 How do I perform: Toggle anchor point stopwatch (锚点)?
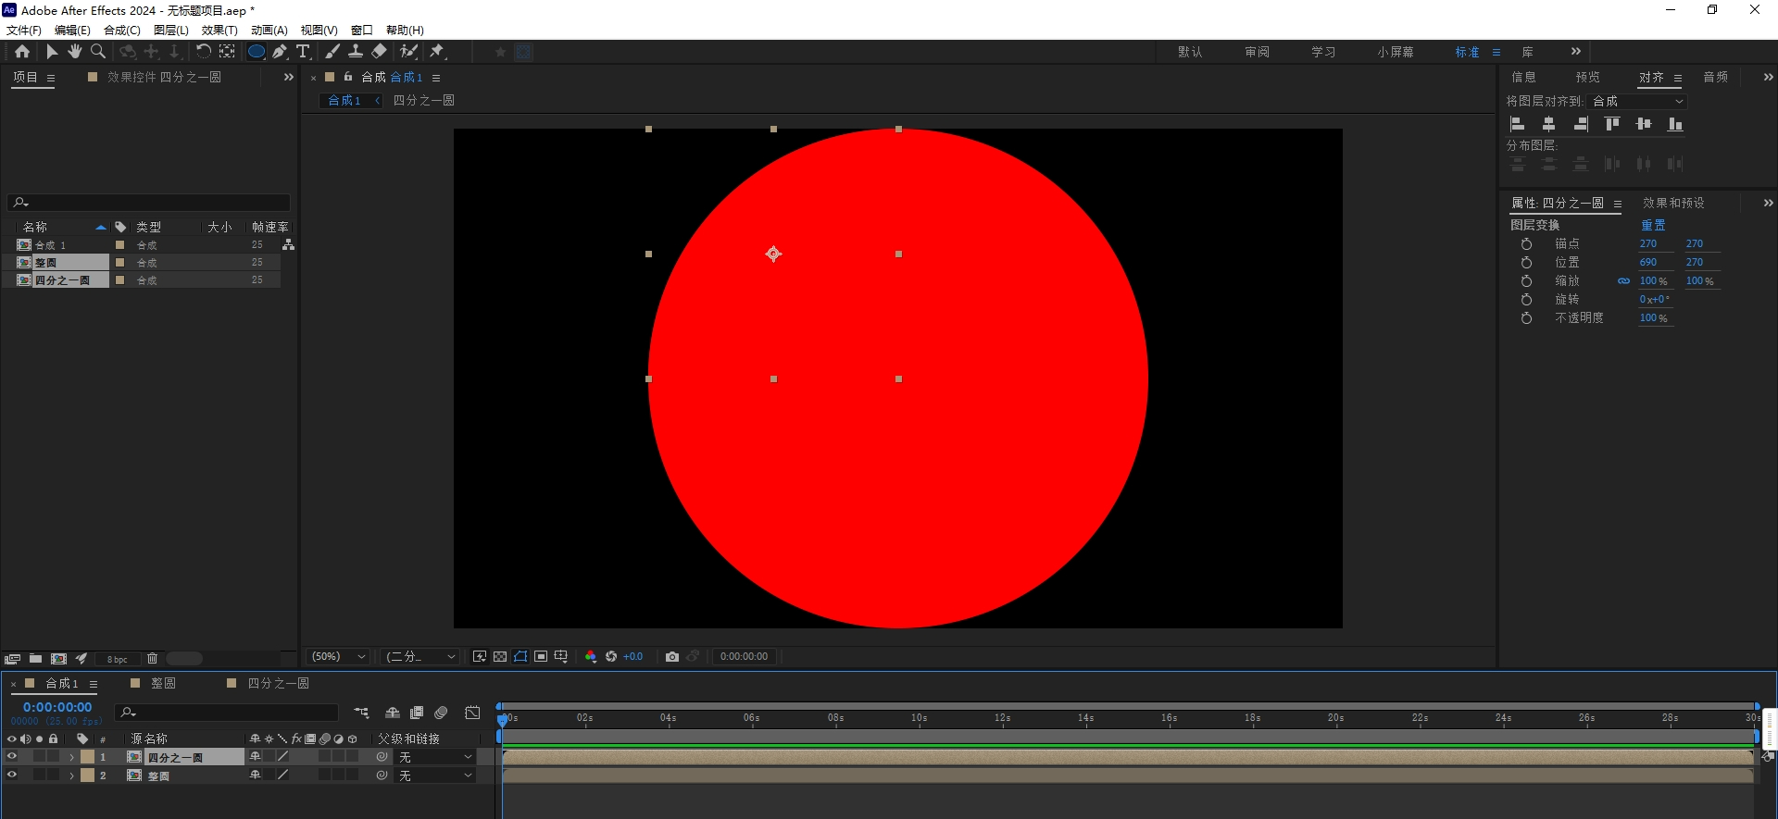pos(1526,244)
